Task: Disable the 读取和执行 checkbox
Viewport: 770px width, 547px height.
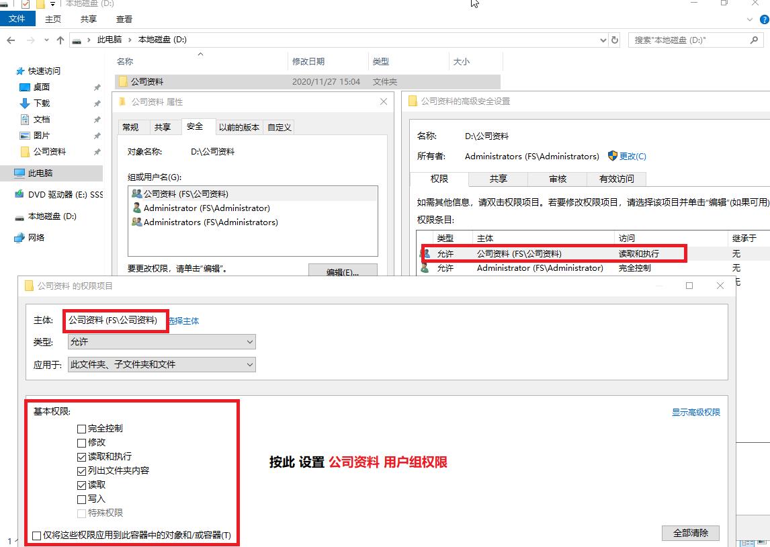Action: [x=81, y=456]
